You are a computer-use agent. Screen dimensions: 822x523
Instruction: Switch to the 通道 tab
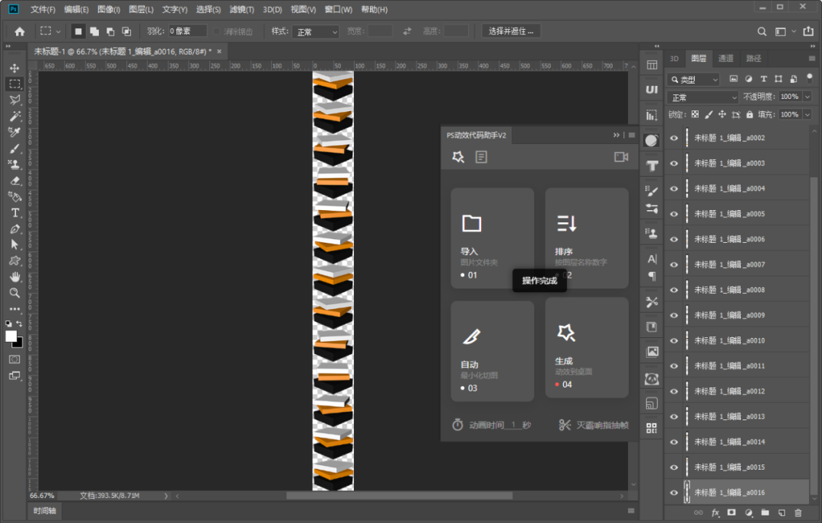726,59
